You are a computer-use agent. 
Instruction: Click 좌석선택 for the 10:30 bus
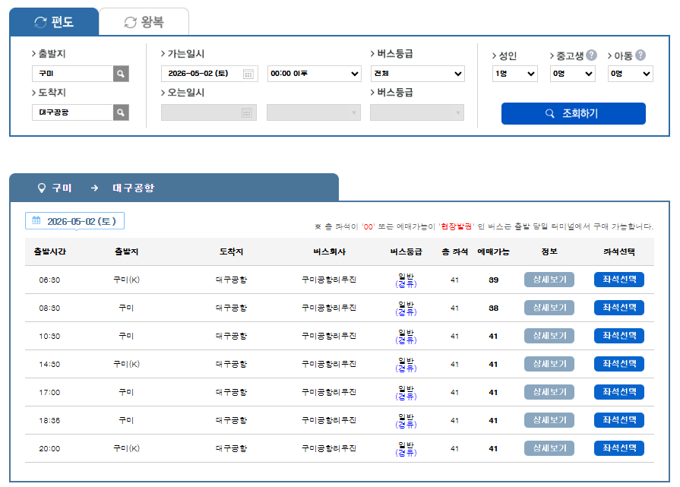pos(619,336)
